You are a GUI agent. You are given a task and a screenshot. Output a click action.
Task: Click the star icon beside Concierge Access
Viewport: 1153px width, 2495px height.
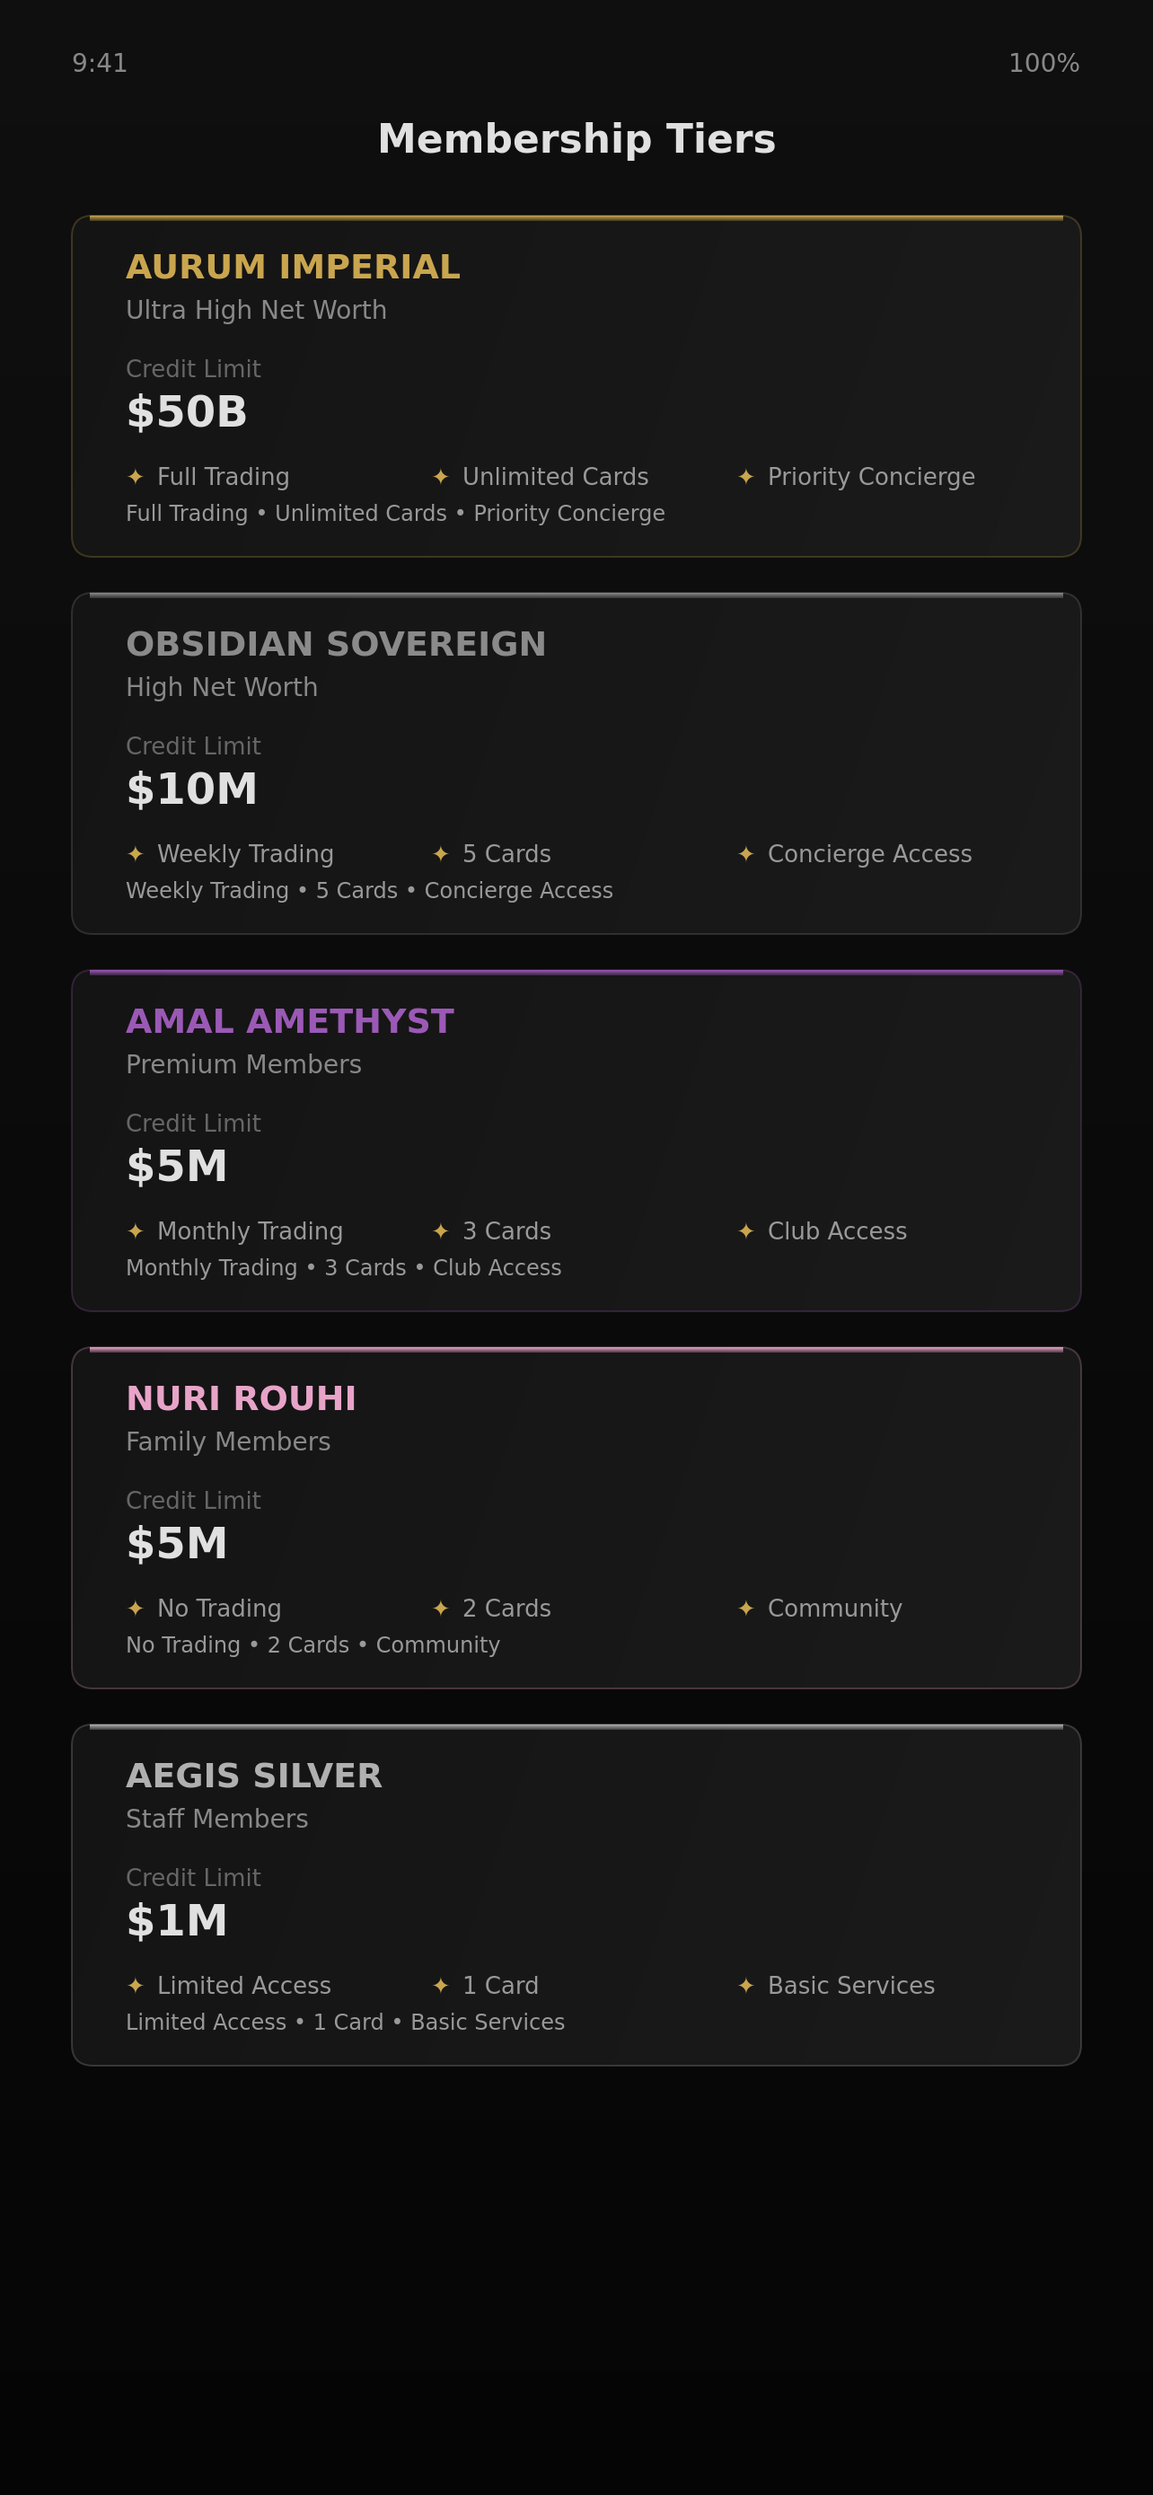(745, 853)
